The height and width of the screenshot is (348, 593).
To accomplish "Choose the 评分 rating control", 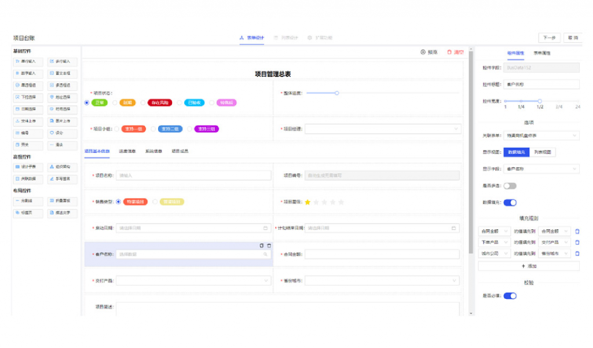I will (62, 133).
